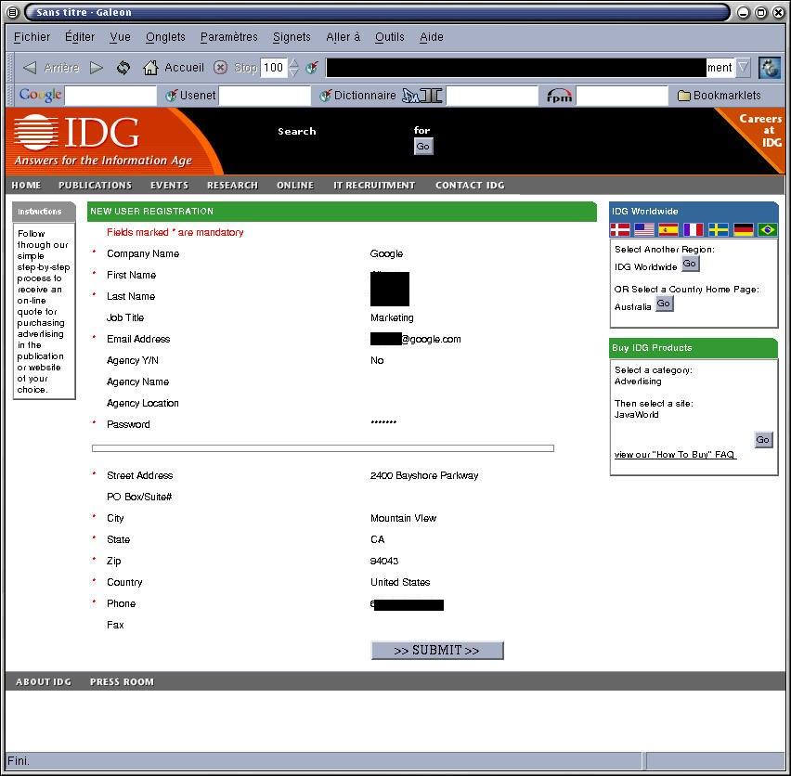Click Go in Buy IDG Products
Viewport: 791px width, 776px height.
pyautogui.click(x=763, y=440)
